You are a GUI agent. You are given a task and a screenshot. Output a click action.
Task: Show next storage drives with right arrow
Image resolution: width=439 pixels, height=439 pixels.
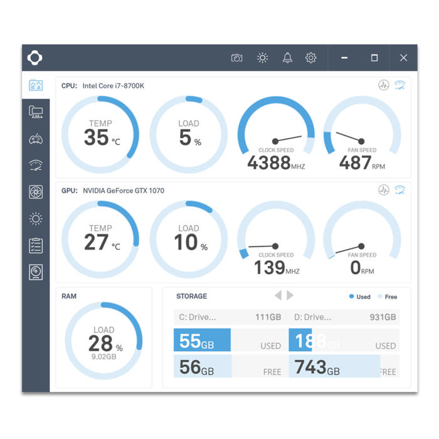pyautogui.click(x=290, y=295)
